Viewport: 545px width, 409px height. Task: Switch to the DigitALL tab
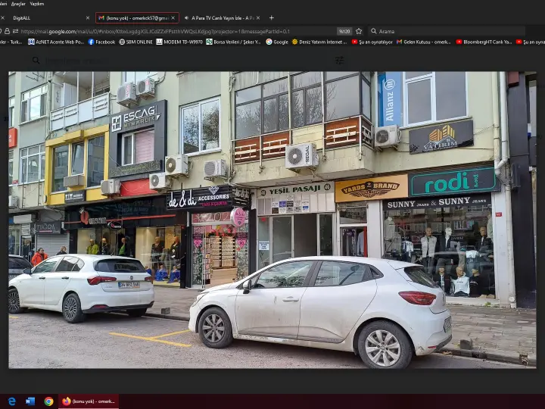pos(21,17)
